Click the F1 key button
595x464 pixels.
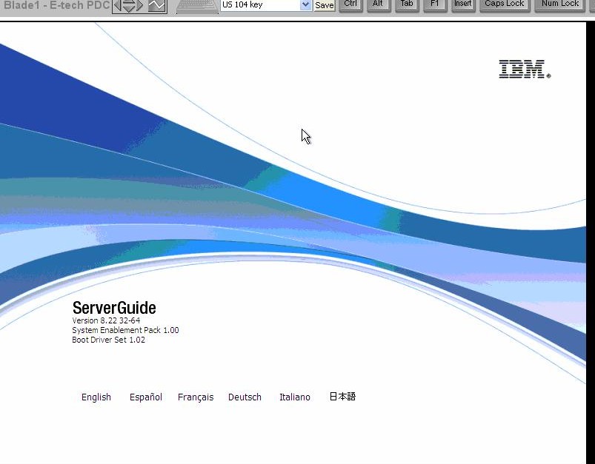(x=435, y=5)
